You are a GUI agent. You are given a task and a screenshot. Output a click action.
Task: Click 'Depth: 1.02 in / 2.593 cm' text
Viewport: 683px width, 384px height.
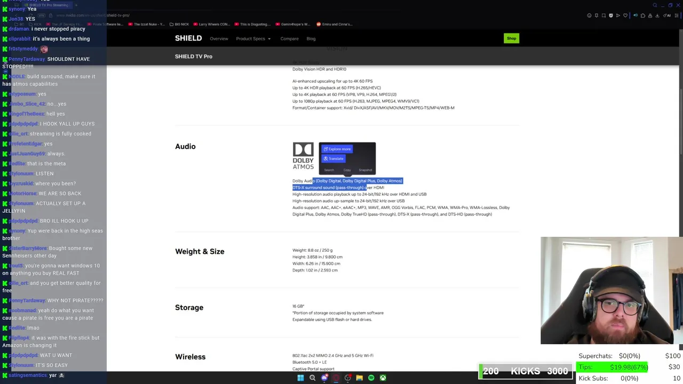pyautogui.click(x=315, y=270)
